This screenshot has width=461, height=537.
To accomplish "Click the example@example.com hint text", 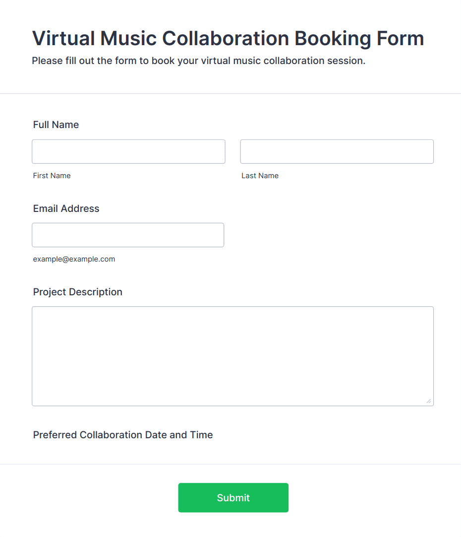I will (x=74, y=259).
